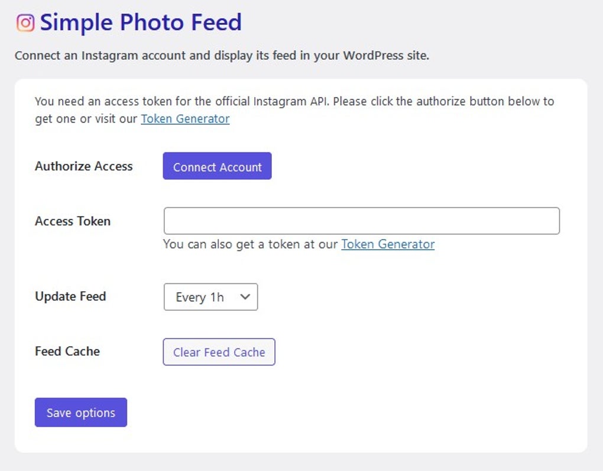
Task: Click the Update Feed label
Action: (x=70, y=296)
